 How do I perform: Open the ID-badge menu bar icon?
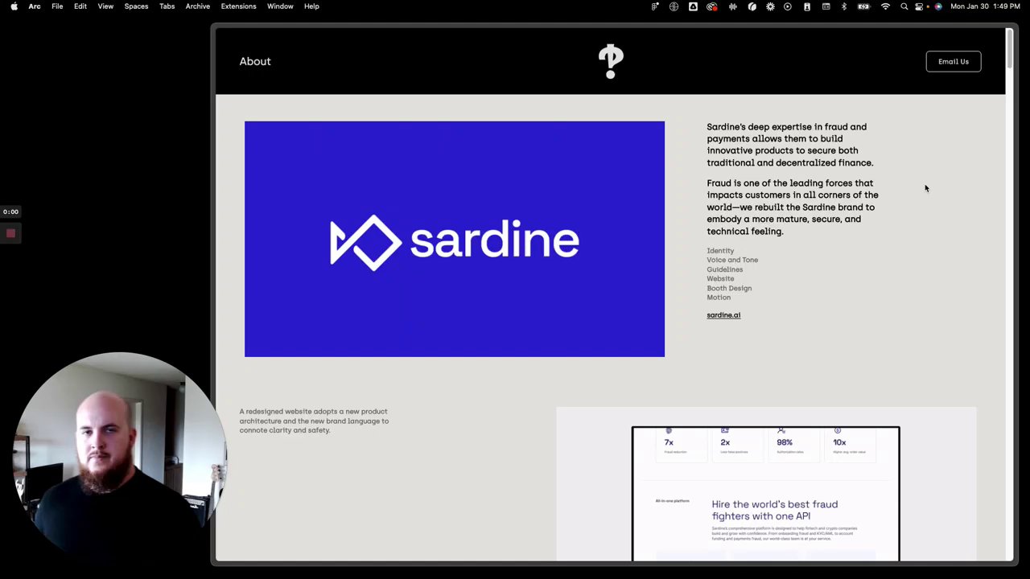point(807,6)
